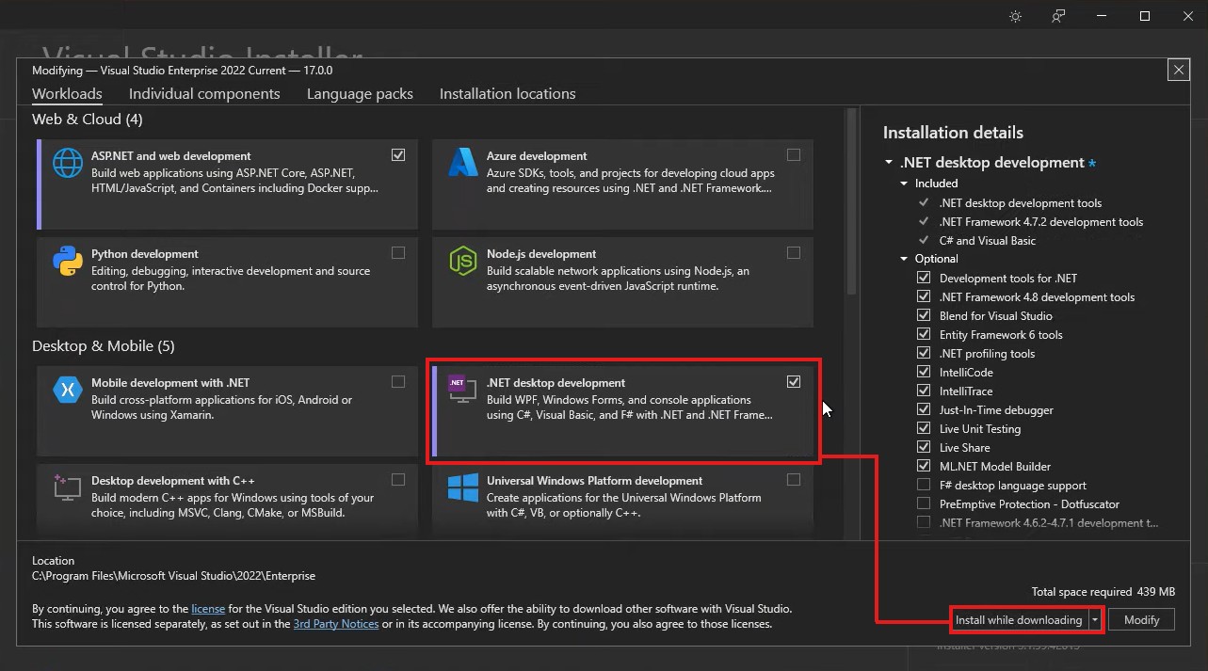This screenshot has height=671, width=1208.
Task: Click the Modify button
Action: click(1141, 620)
